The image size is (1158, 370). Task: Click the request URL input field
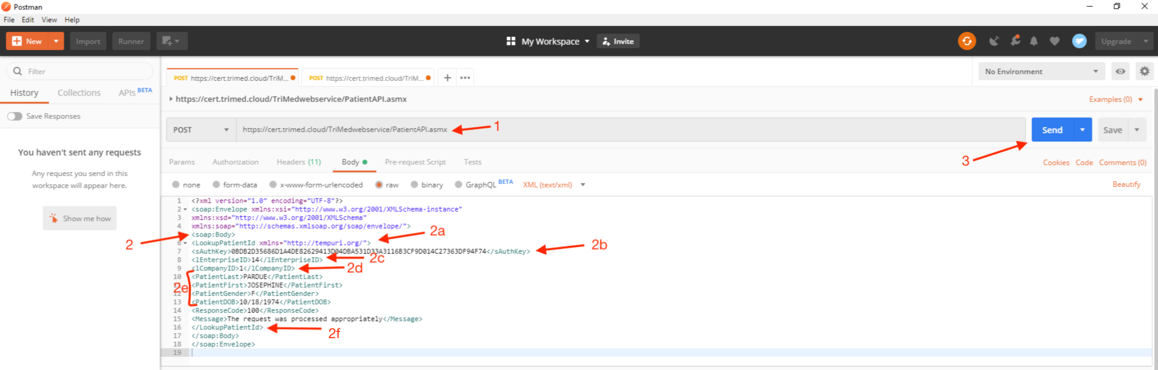click(631, 130)
